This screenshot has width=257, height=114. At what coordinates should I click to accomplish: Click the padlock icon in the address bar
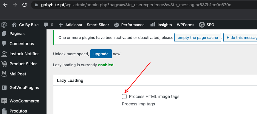(36, 5)
